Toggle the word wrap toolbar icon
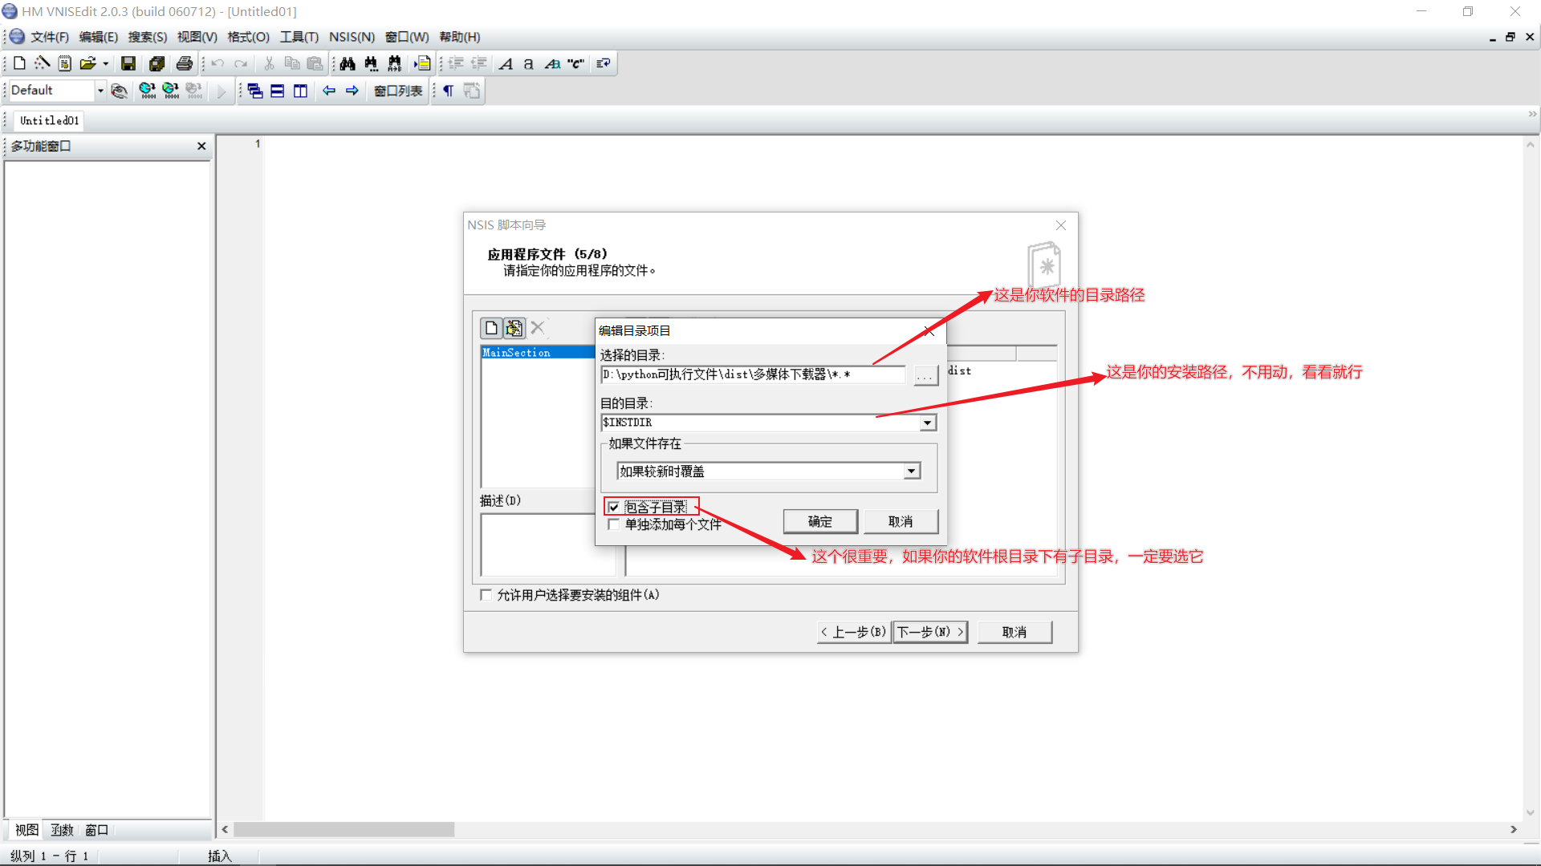The width and height of the screenshot is (1541, 866). click(x=604, y=63)
